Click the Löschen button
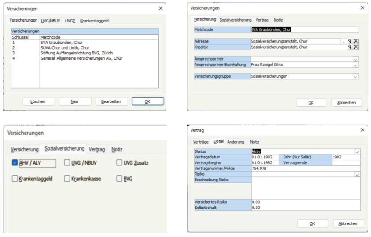The height and width of the screenshot is (237, 371). (x=39, y=101)
